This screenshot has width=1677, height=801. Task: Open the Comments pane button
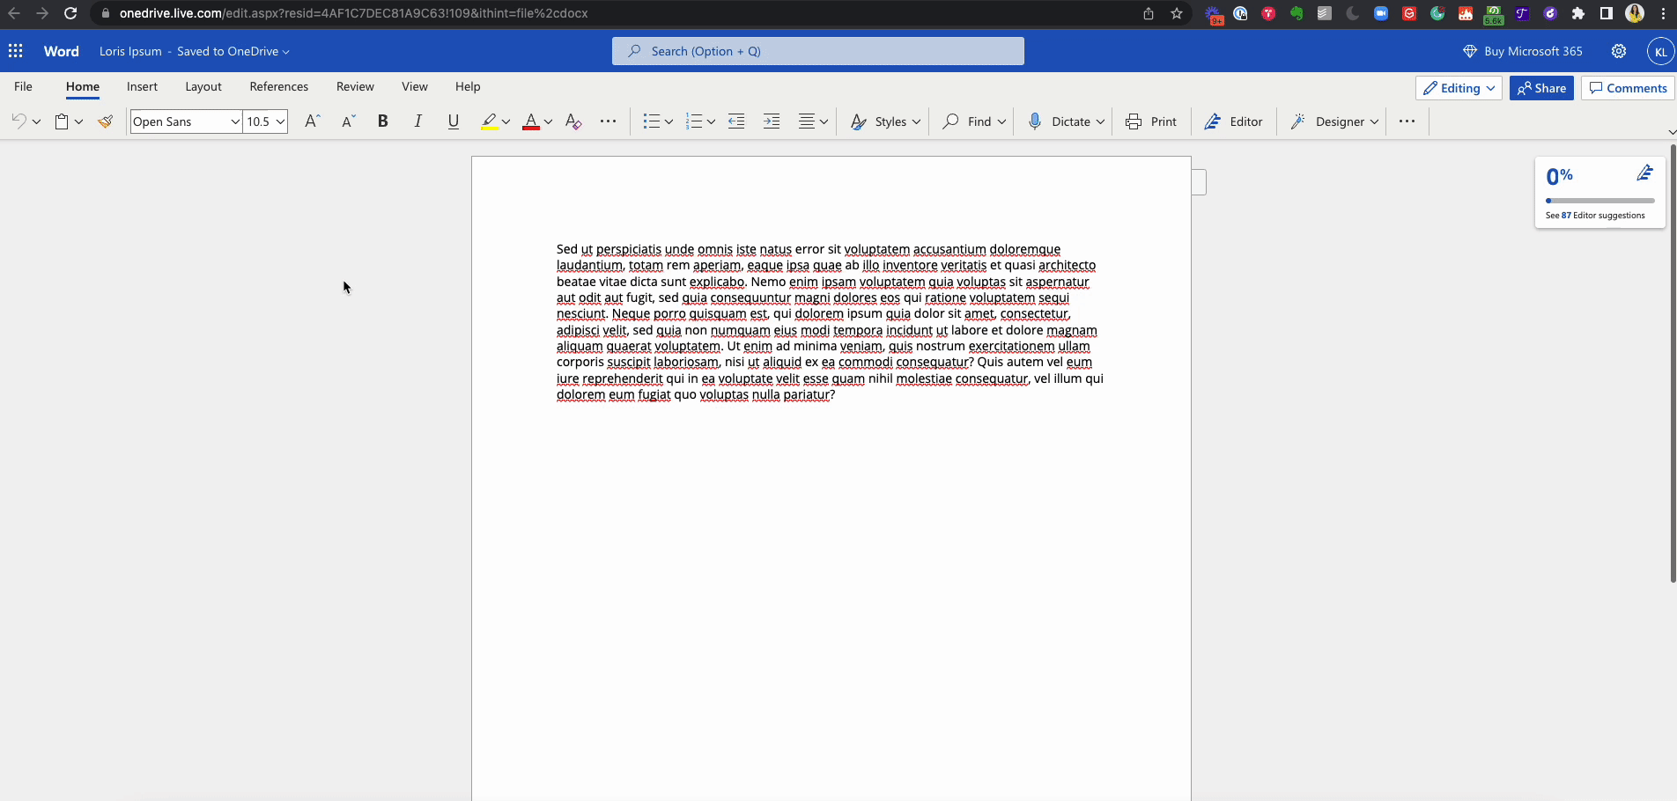click(x=1628, y=88)
